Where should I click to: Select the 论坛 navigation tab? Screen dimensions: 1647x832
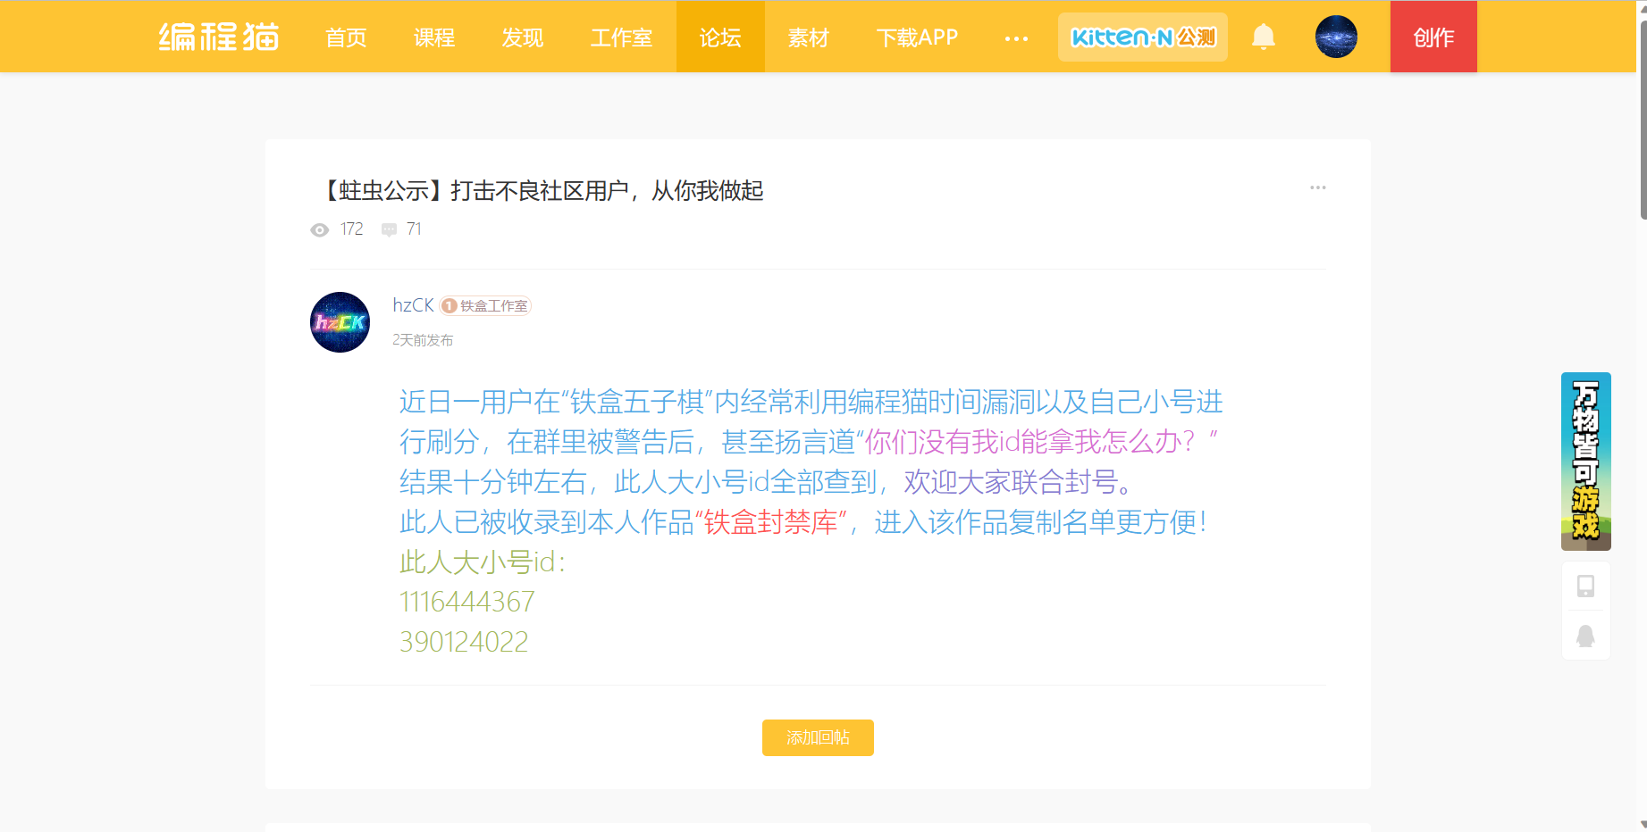pos(720,37)
